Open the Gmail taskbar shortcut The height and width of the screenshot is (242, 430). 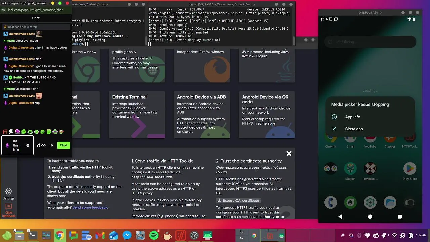click(x=100, y=235)
